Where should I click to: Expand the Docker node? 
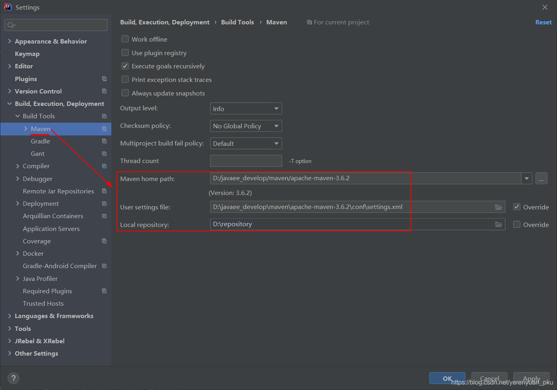point(18,253)
